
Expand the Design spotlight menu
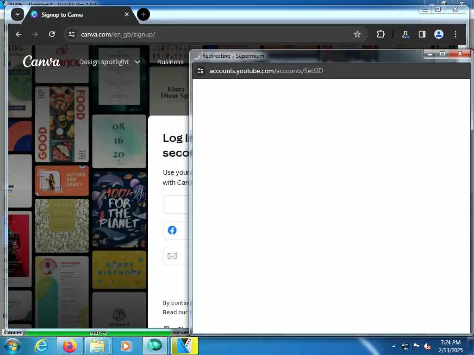tap(109, 62)
